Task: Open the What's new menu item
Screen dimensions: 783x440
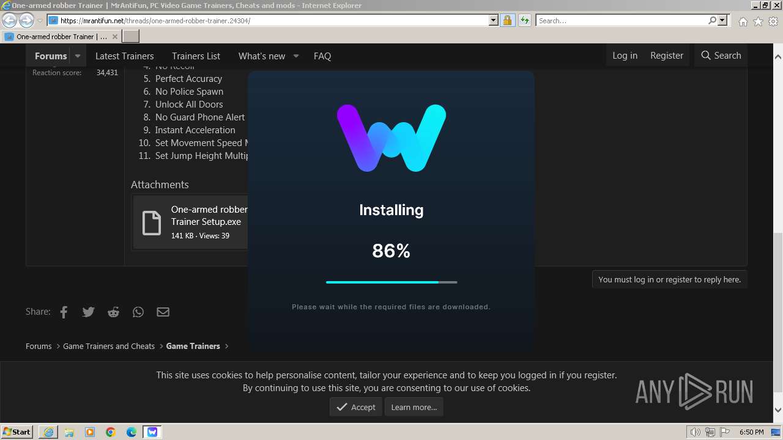Action: coord(262,56)
